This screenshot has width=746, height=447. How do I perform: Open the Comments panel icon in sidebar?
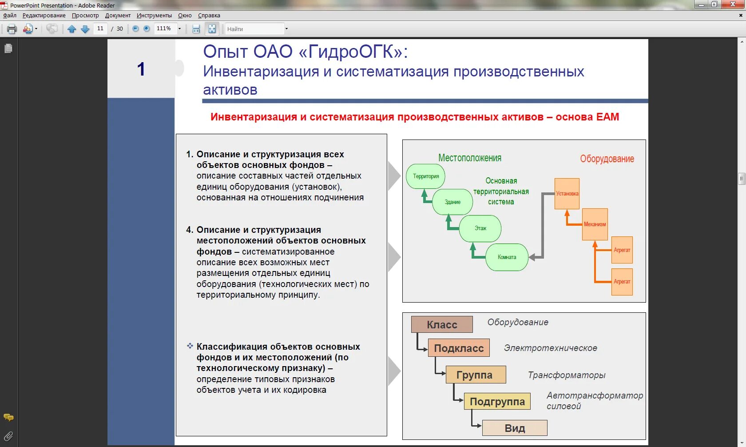tap(8, 418)
